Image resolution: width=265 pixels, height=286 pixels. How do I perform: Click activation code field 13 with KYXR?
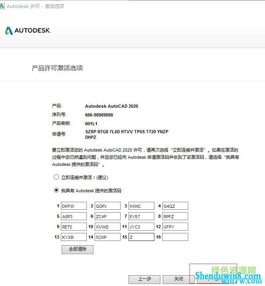[74, 237]
